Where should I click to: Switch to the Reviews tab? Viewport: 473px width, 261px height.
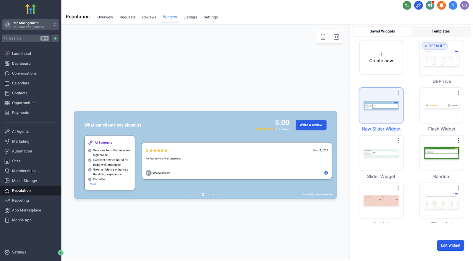coord(149,17)
